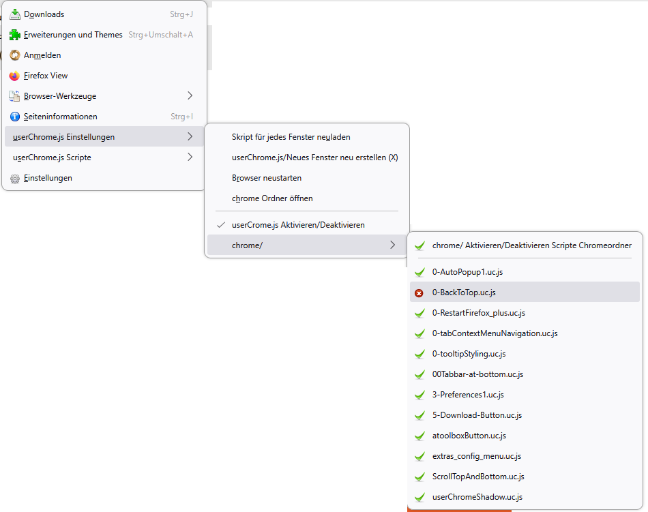
Task: Toggle the userChromeShadow.uc.js script
Action: pos(477,497)
